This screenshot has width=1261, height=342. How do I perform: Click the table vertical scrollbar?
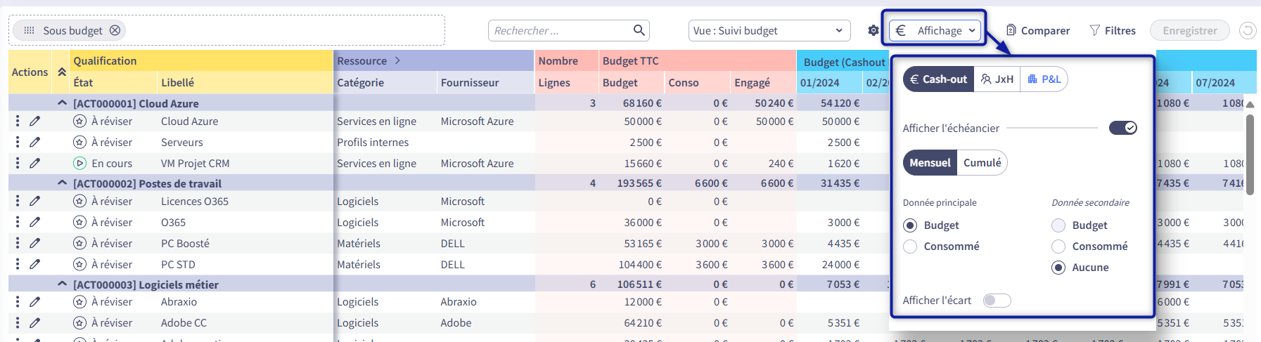coord(1250,154)
